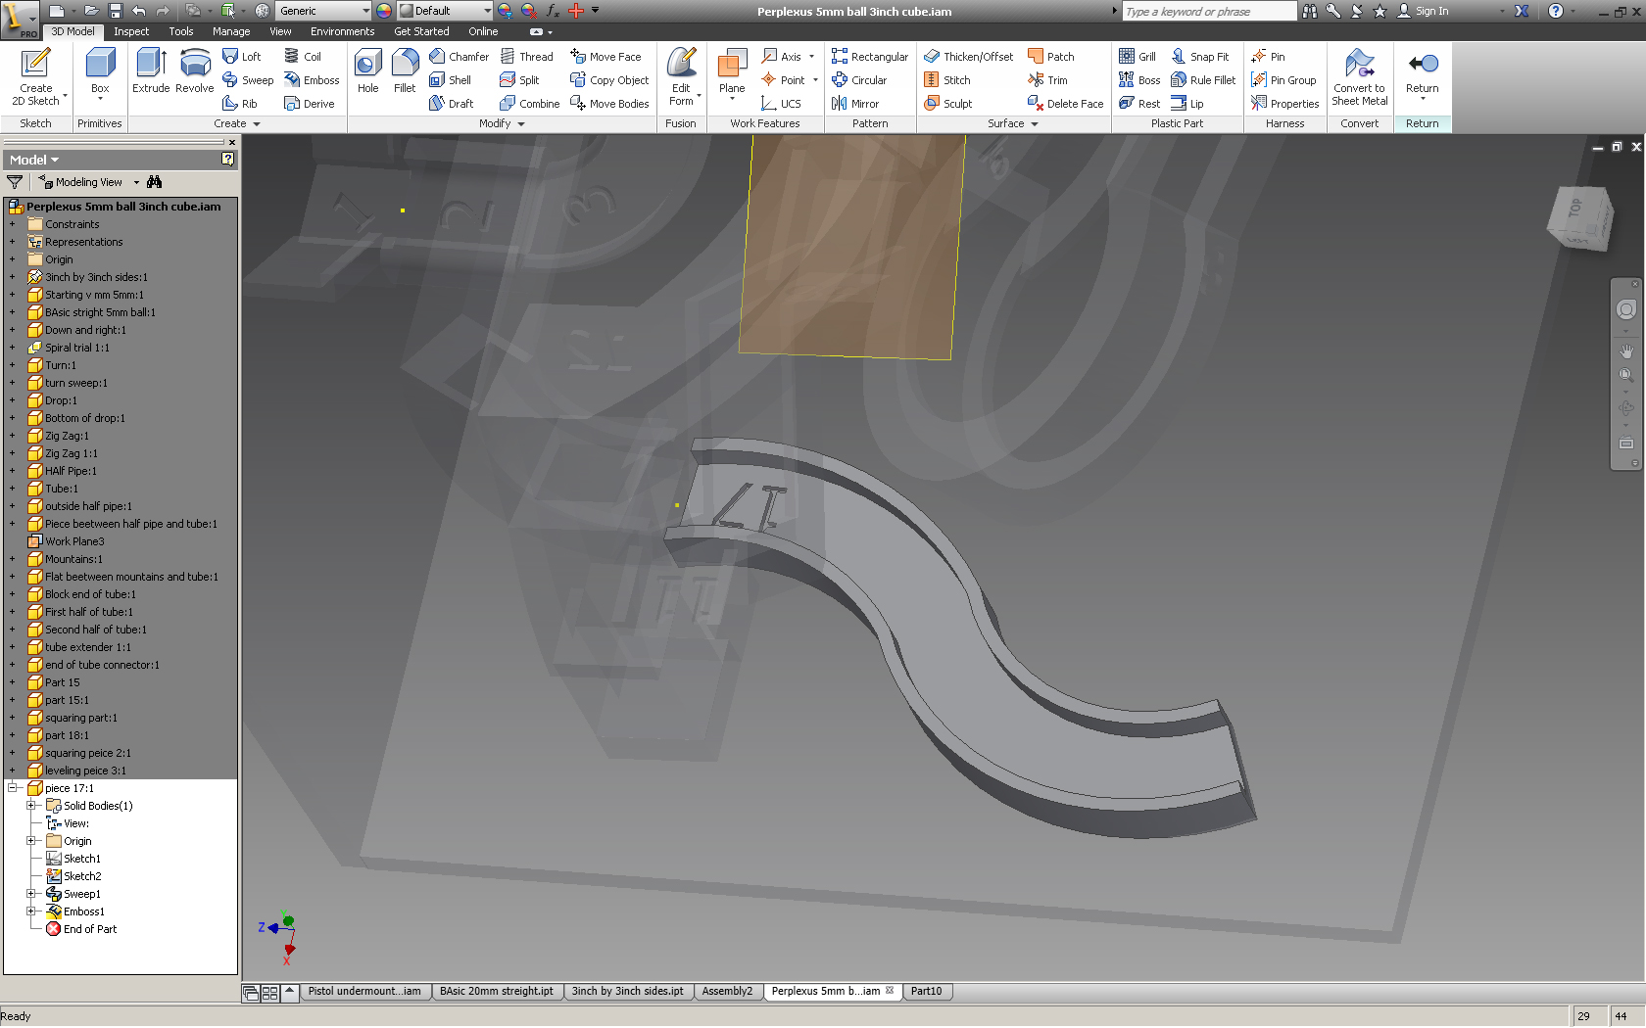
Task: Choose the Loft tool
Action: coord(242,57)
